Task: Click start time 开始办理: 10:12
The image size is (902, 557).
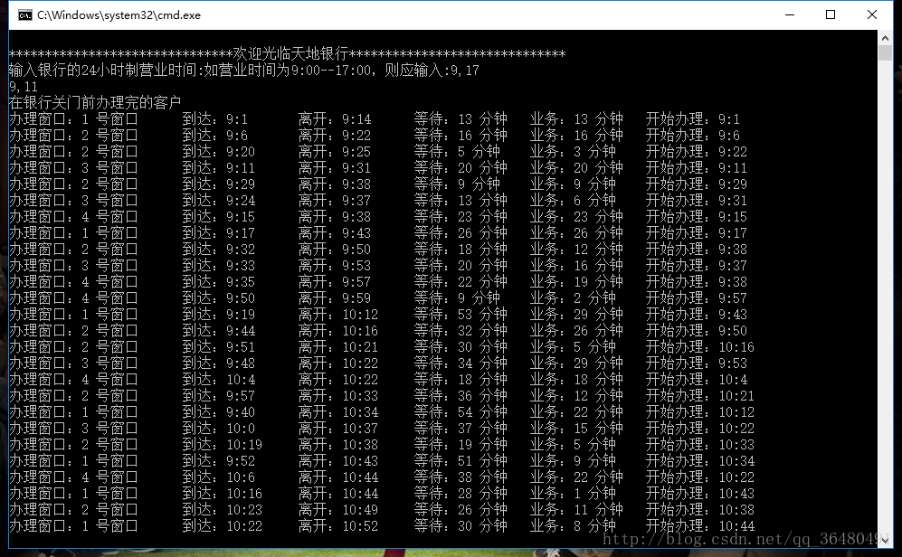Action: point(700,412)
